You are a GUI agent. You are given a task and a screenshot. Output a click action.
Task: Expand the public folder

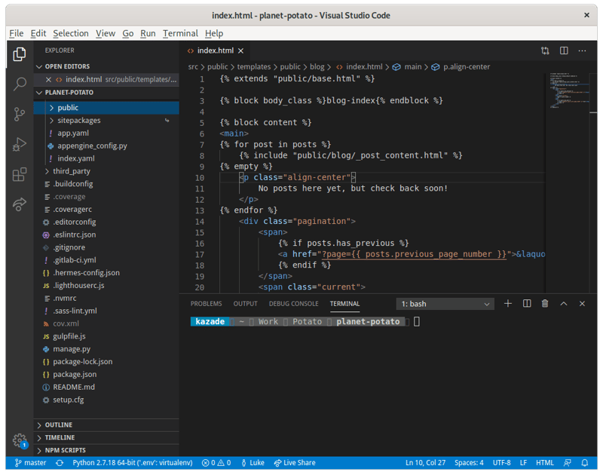106,108
